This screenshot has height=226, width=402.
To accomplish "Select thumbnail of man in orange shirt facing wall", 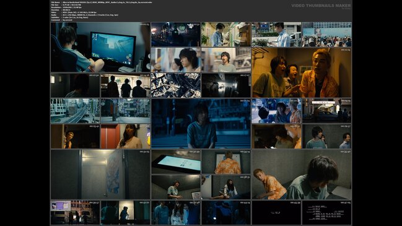I will tap(226, 162).
